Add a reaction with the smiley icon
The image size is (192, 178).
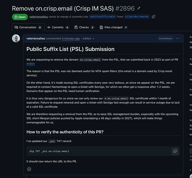[x=29, y=169]
